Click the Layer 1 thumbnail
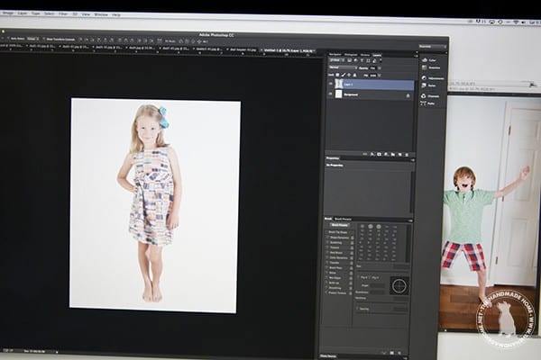Screen dimensions: 541x360 click(339, 84)
